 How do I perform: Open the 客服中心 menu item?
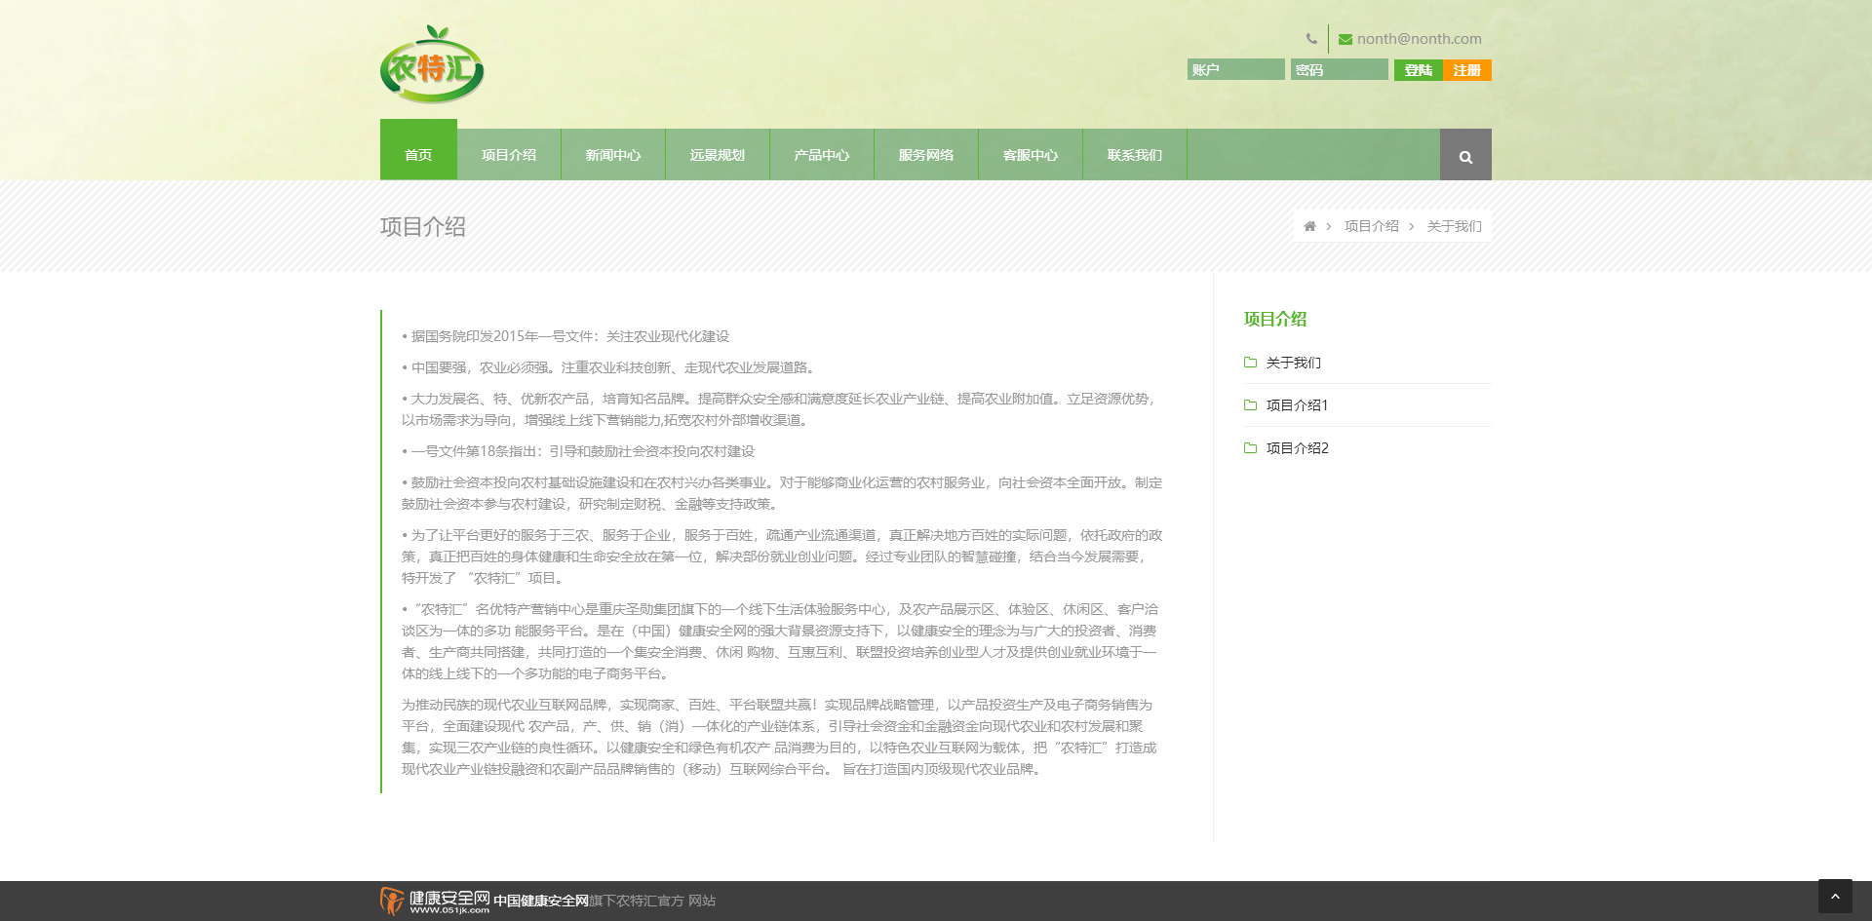click(1030, 155)
